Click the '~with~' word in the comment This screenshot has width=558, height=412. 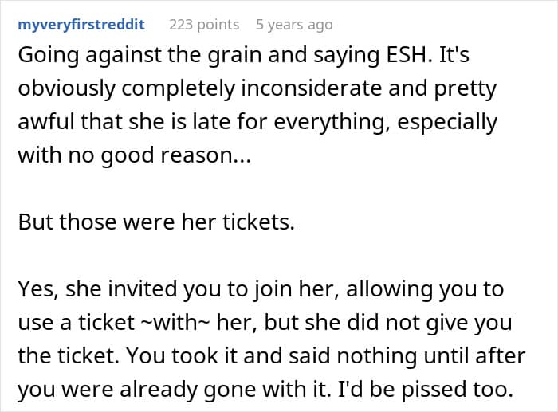point(181,321)
